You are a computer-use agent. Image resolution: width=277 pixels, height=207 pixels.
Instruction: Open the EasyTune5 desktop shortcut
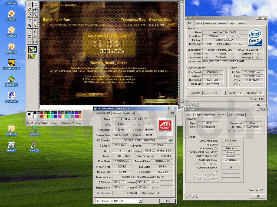(x=11, y=97)
